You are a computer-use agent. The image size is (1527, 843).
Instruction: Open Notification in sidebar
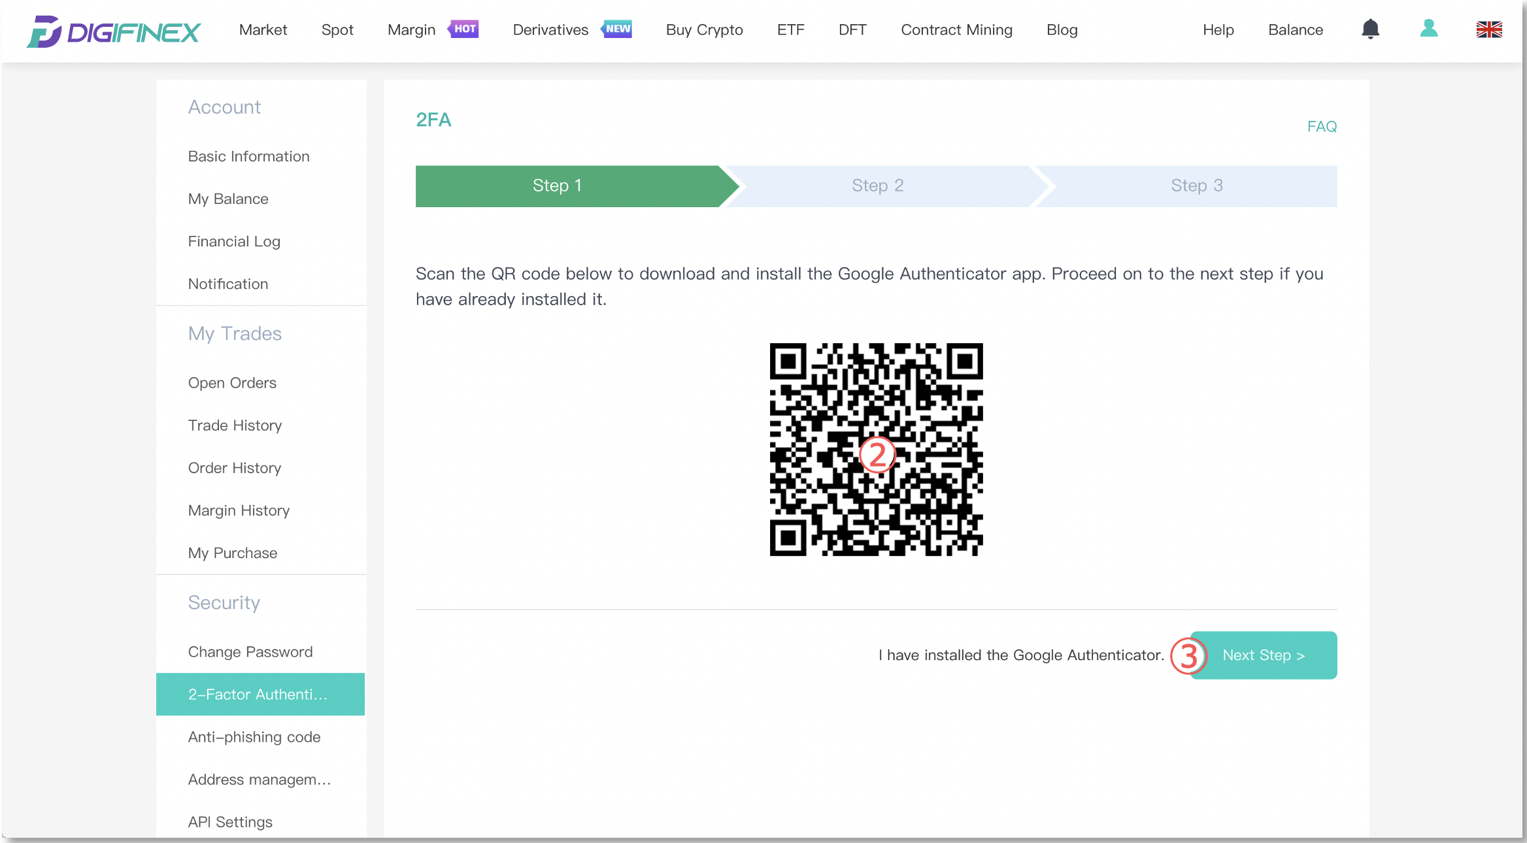(x=227, y=284)
